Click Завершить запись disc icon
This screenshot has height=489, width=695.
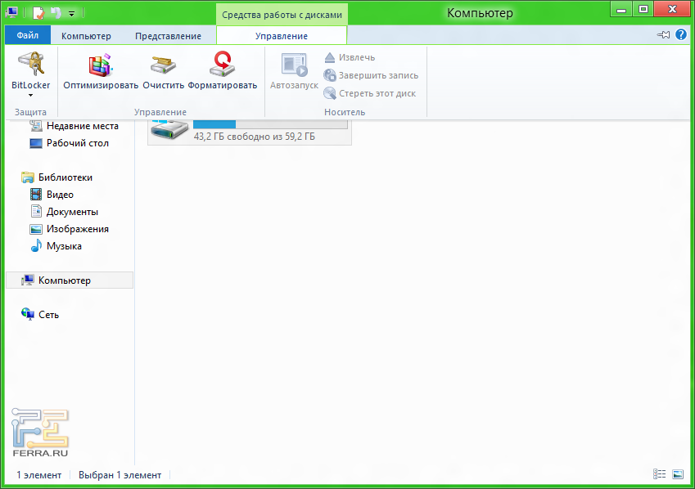click(330, 75)
